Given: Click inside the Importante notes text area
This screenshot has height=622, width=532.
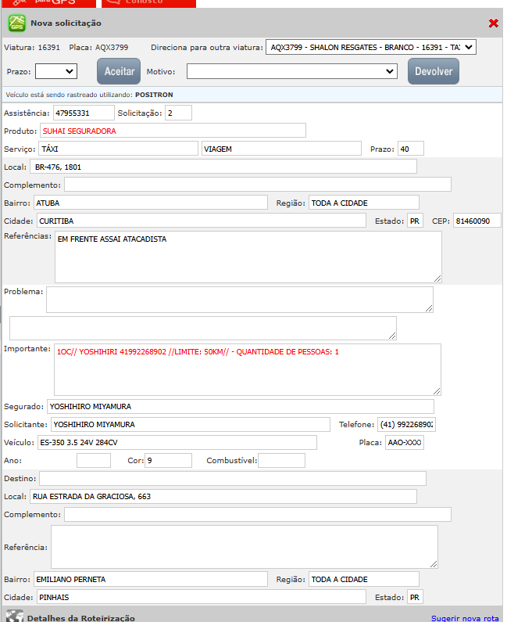Looking at the screenshot, I should coord(248,369).
